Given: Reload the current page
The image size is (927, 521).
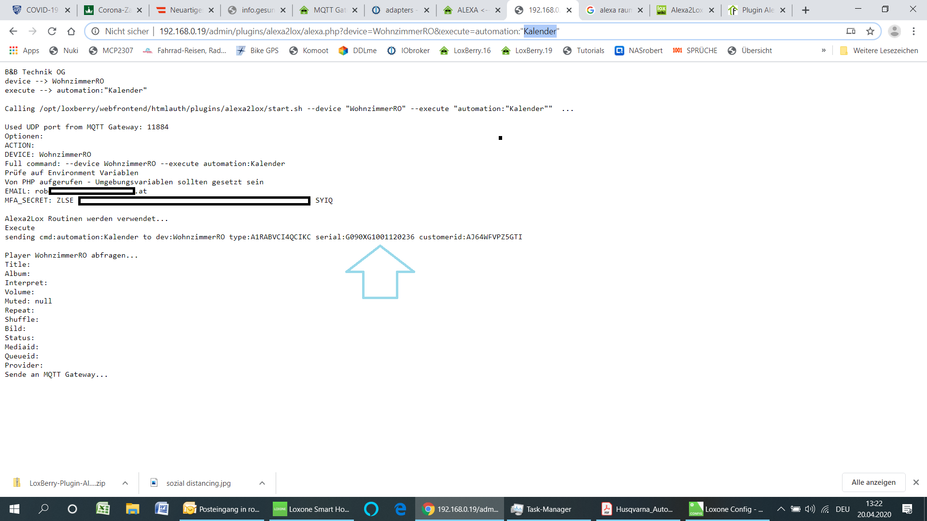Looking at the screenshot, I should pyautogui.click(x=52, y=31).
